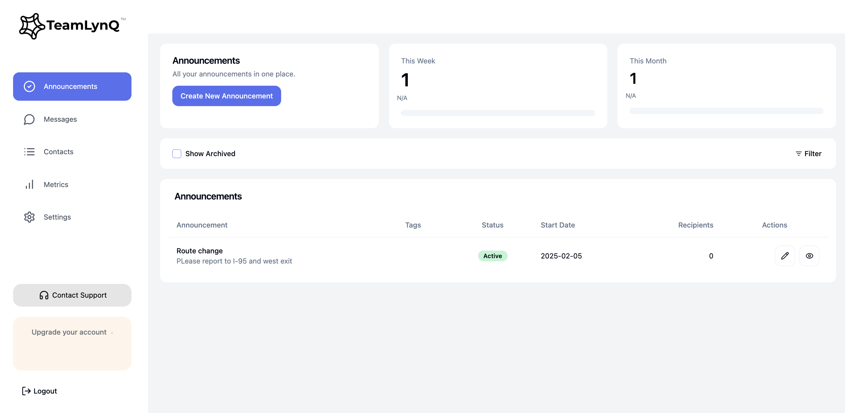
Task: Click the Metrics bar chart icon
Action: [29, 185]
